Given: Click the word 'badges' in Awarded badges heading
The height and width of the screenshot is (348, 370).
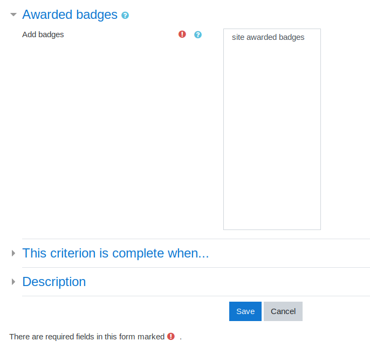Looking at the screenshot, I should [x=97, y=15].
